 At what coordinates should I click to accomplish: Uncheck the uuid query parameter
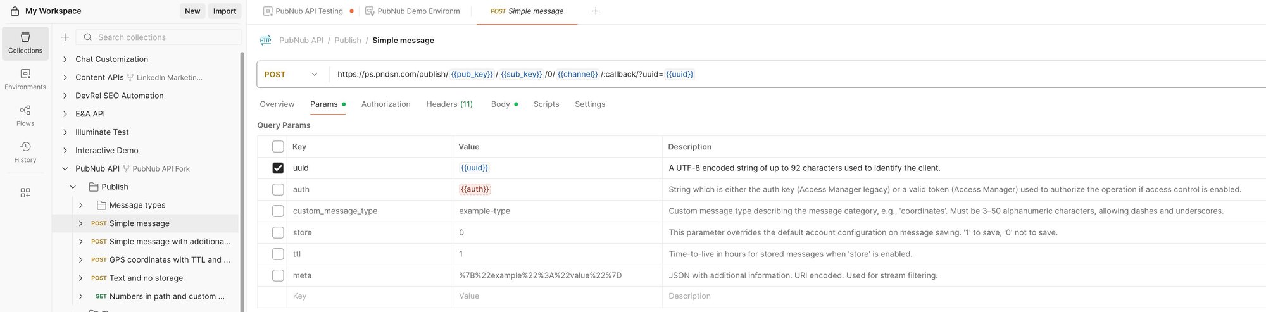[278, 168]
